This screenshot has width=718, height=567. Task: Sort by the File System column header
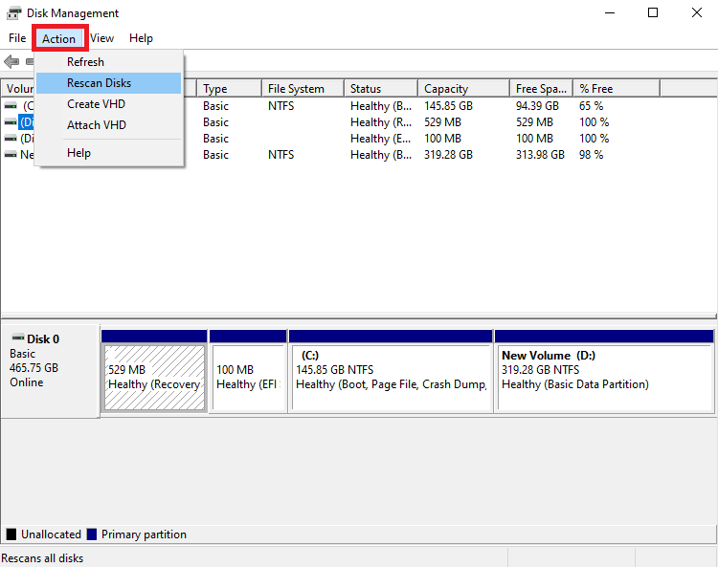click(303, 89)
